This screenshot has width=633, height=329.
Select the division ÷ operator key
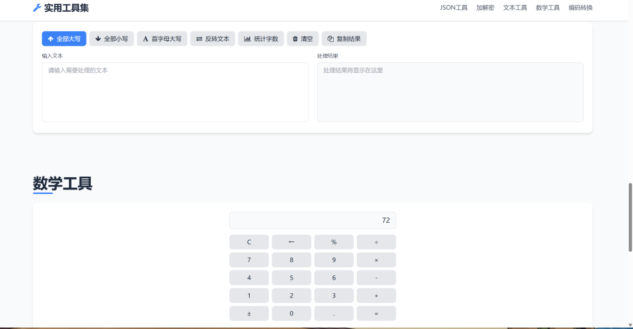[x=376, y=242]
